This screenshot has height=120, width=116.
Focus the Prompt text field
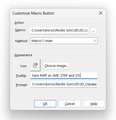[x=64, y=84]
